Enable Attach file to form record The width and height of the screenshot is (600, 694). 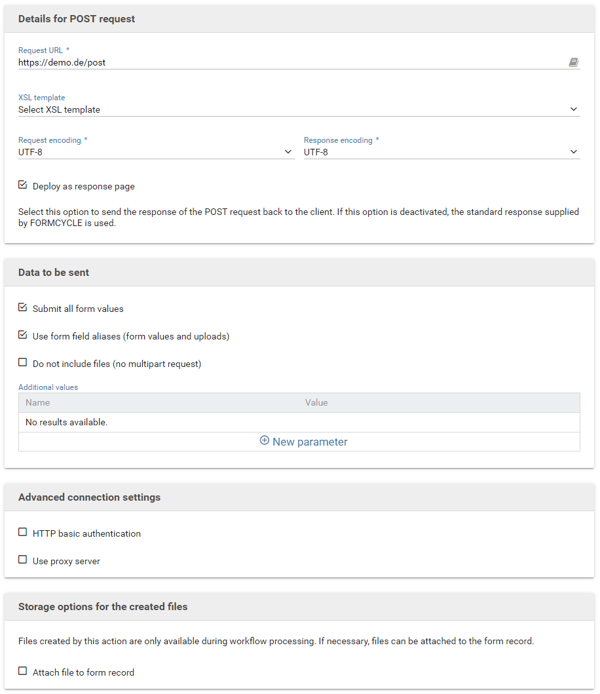point(22,672)
